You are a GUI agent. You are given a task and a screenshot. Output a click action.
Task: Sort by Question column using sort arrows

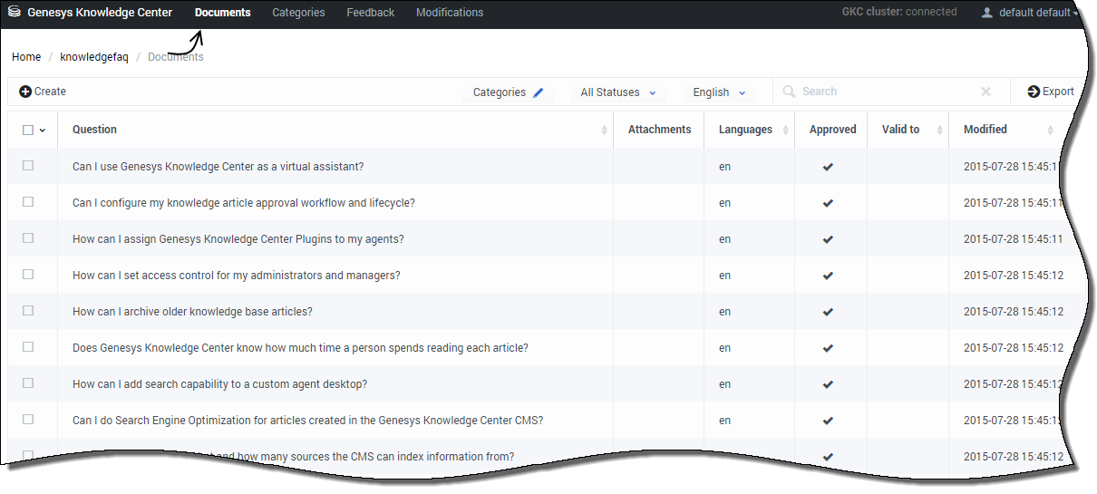point(605,131)
